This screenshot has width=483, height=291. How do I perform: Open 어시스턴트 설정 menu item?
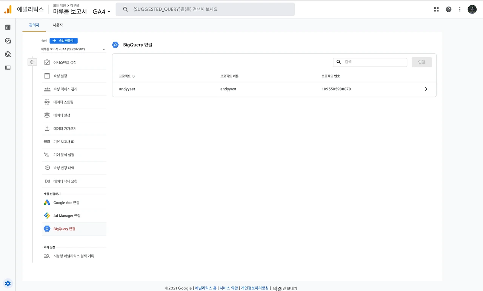74,62
